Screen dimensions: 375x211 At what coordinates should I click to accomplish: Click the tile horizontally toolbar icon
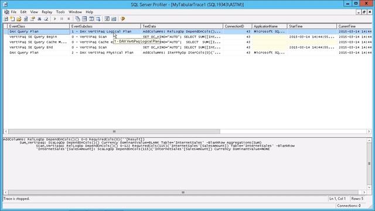click(x=84, y=19)
